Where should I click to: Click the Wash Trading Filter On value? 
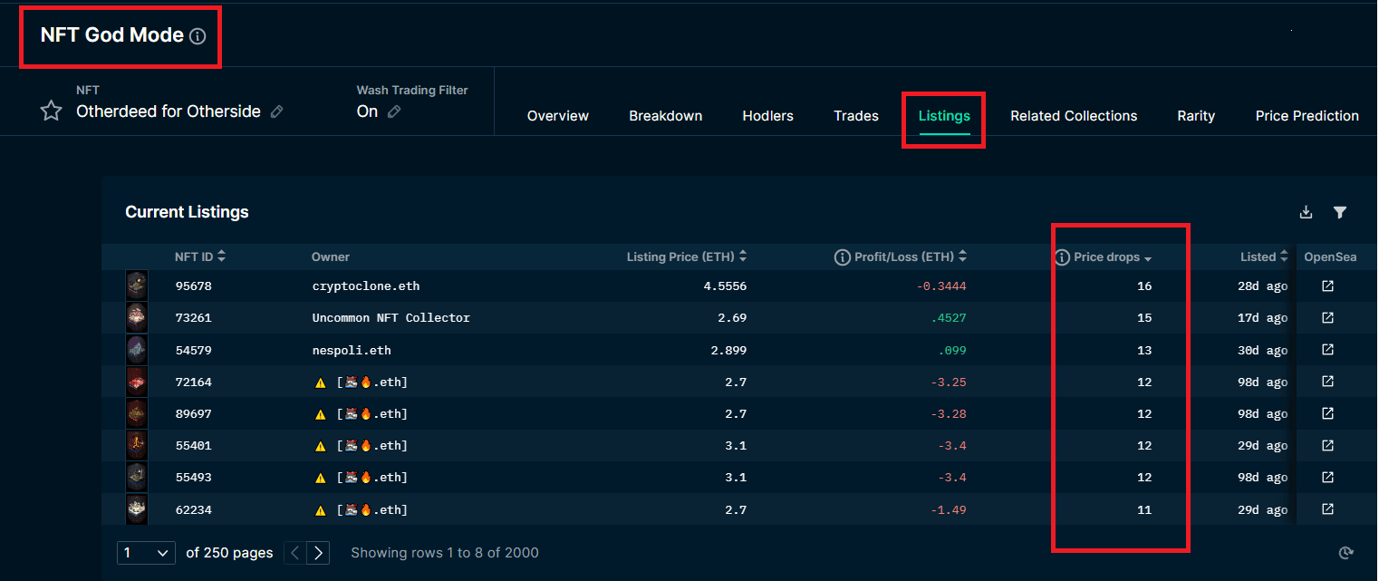pyautogui.click(x=367, y=111)
